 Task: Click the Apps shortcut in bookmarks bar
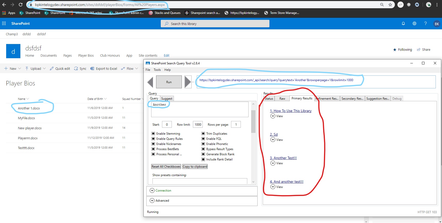click(x=9, y=13)
